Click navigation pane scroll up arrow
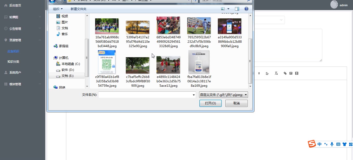 coord(87,16)
